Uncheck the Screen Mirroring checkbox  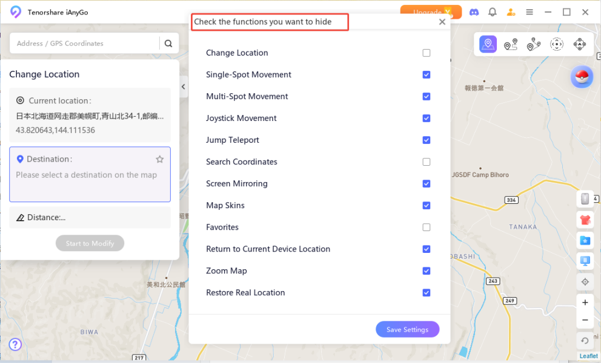pos(427,184)
